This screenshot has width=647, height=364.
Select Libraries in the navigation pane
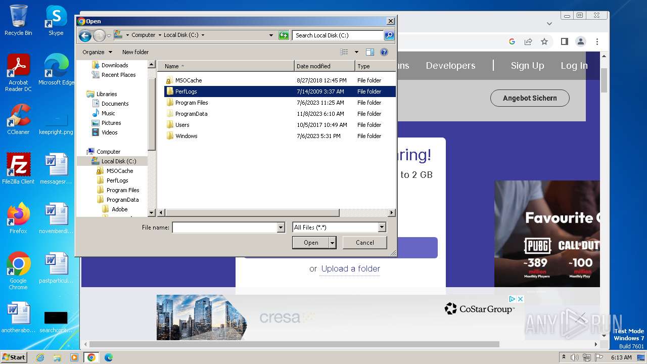[x=107, y=94]
